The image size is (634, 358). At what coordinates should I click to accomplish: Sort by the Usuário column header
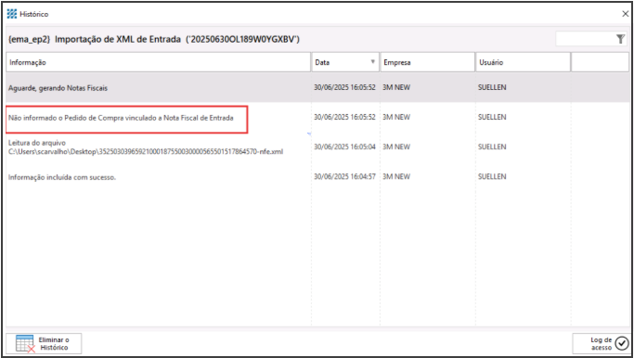523,62
